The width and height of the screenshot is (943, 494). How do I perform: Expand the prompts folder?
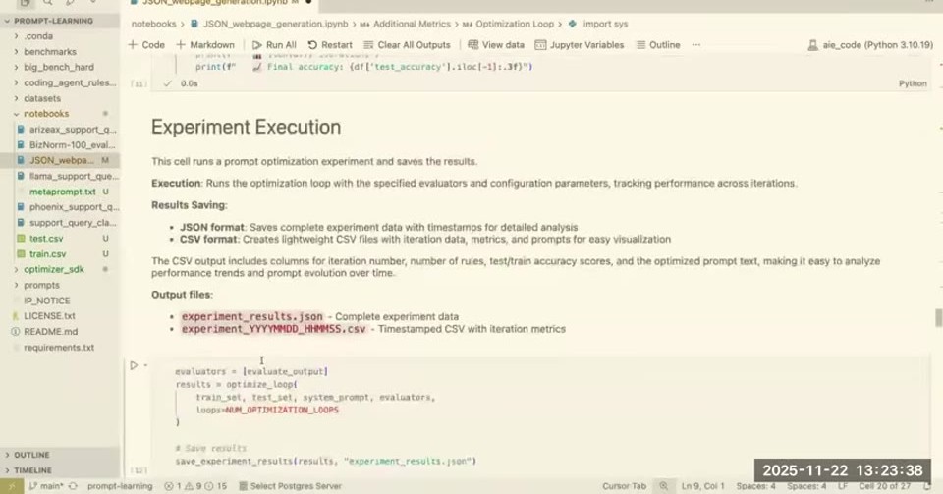point(60,285)
